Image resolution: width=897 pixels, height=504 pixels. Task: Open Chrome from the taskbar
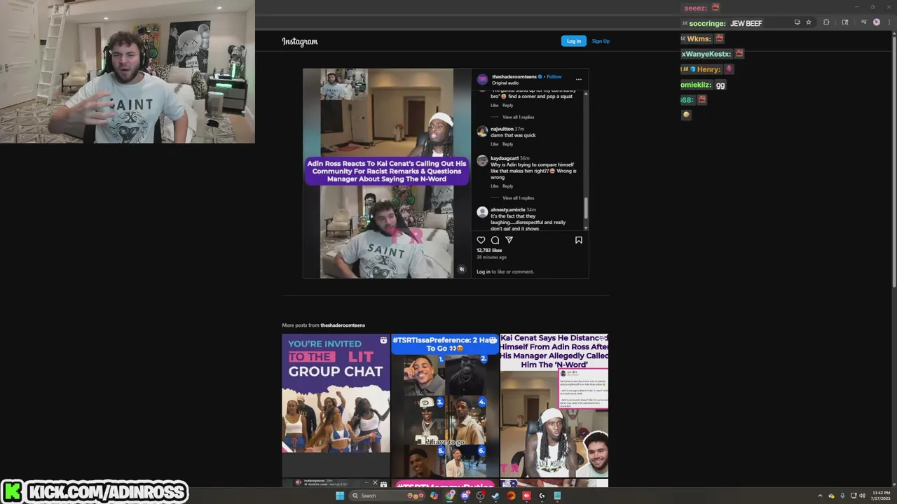point(450,496)
